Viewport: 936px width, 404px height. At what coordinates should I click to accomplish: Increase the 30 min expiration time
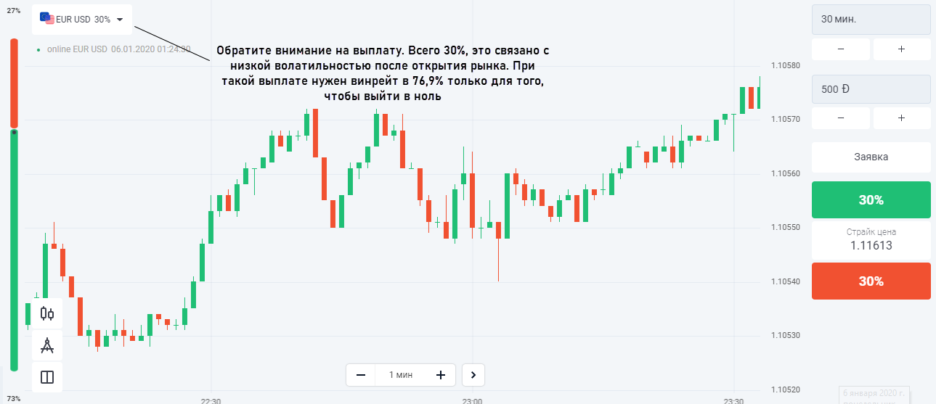coord(901,49)
